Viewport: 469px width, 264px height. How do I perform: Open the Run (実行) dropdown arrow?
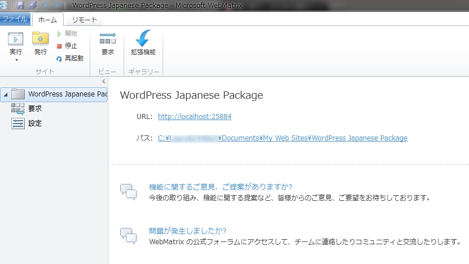[x=16, y=60]
